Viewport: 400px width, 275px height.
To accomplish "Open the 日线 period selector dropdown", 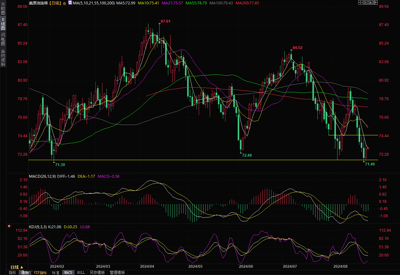I will tap(17, 267).
